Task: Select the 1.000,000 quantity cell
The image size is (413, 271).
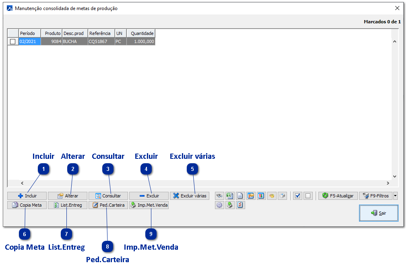Action: coord(141,41)
